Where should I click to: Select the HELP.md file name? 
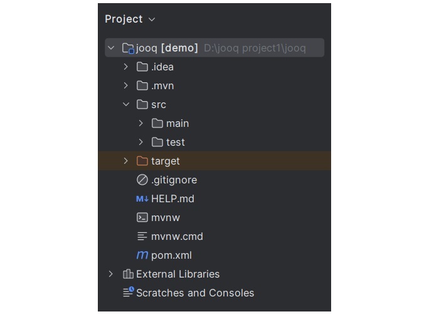[x=172, y=198]
